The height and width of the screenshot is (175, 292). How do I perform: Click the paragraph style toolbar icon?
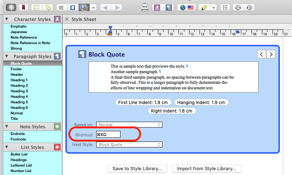pos(169,7)
